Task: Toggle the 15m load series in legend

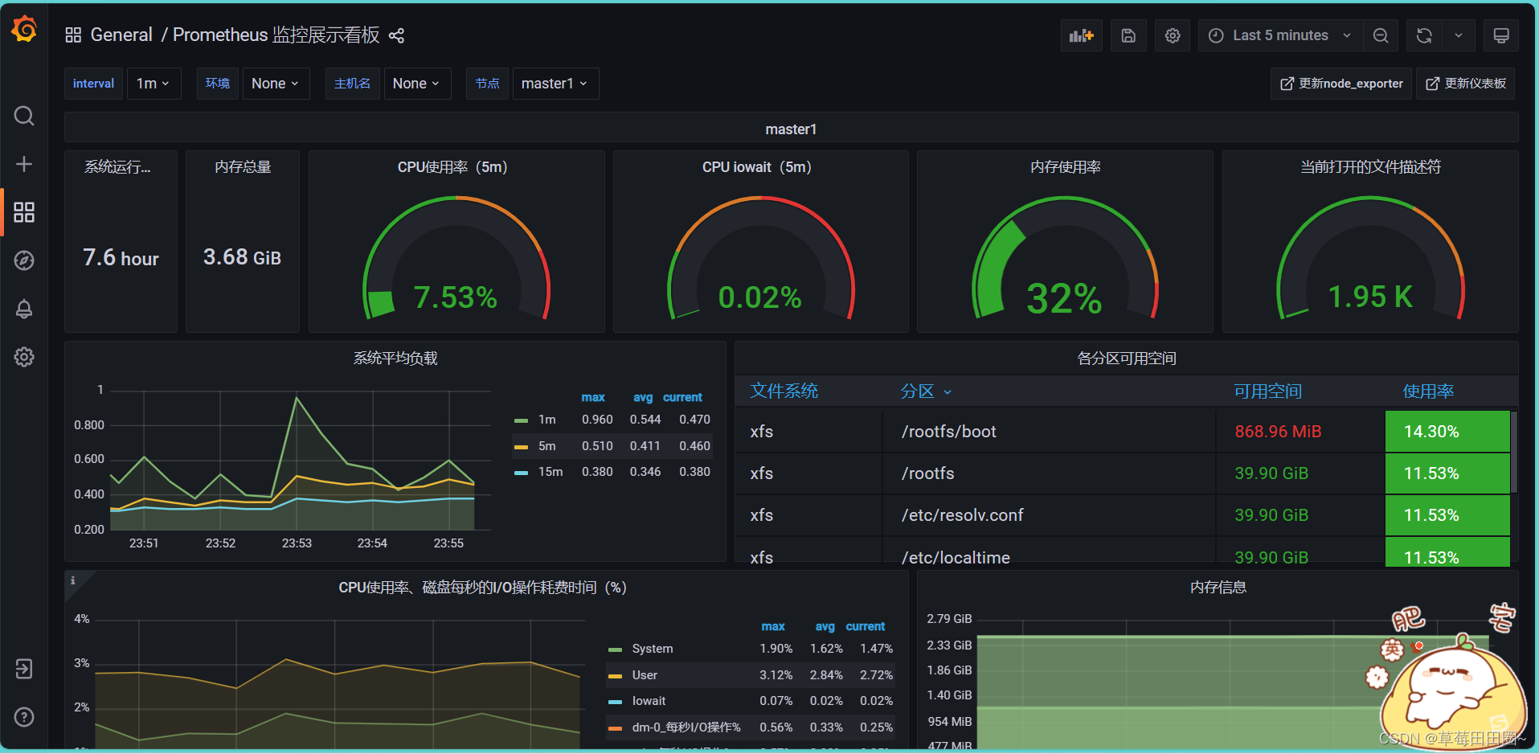Action: tap(551, 472)
